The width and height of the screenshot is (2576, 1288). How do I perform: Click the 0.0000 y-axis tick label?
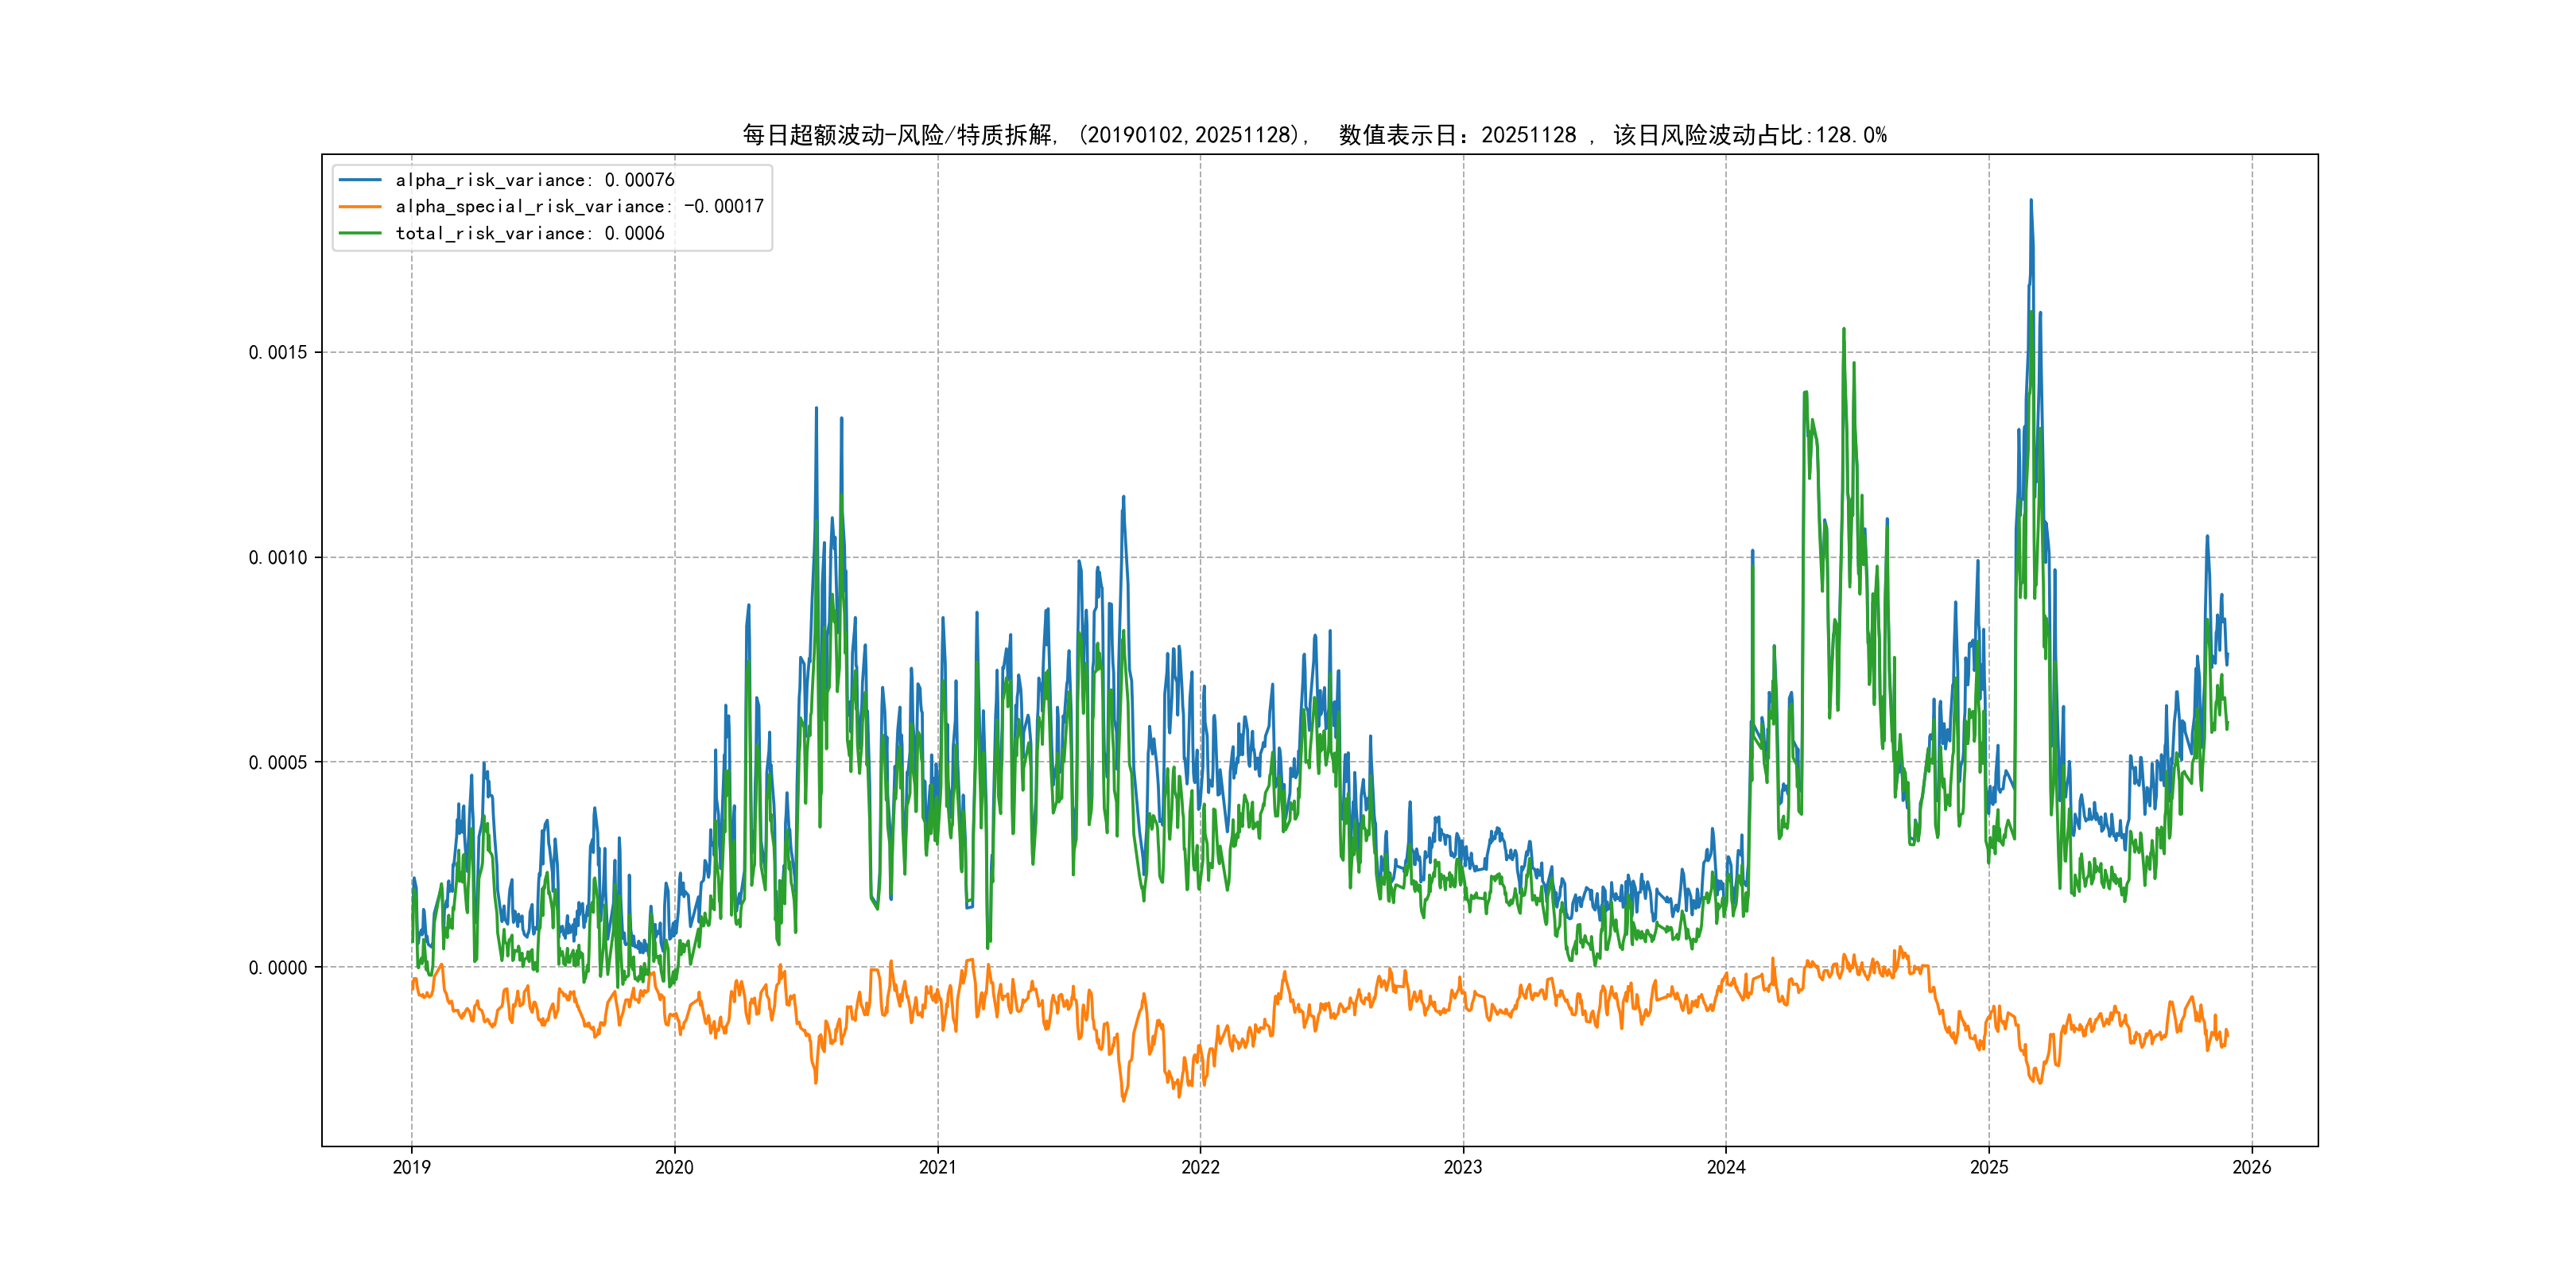(x=278, y=967)
